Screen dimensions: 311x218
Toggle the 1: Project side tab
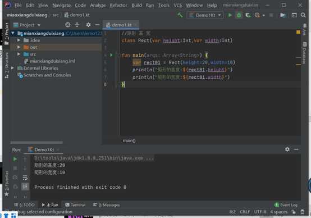click(7, 34)
